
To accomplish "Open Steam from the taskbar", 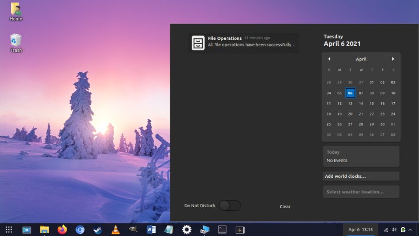I will 98,230.
